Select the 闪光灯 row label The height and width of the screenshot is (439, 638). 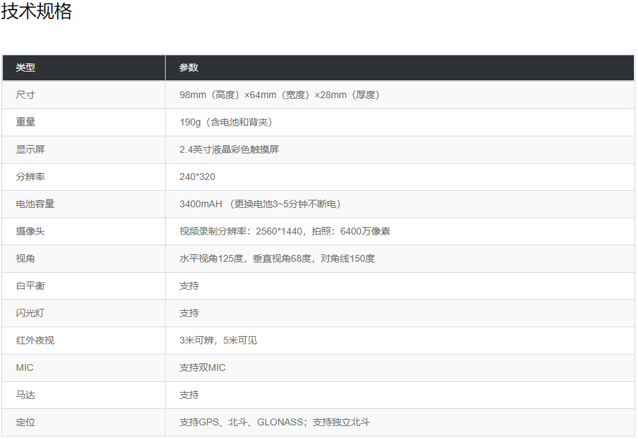30,313
